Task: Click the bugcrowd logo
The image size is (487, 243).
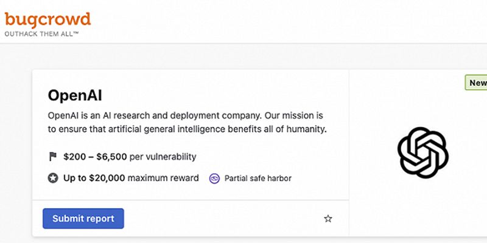Action: 47,19
